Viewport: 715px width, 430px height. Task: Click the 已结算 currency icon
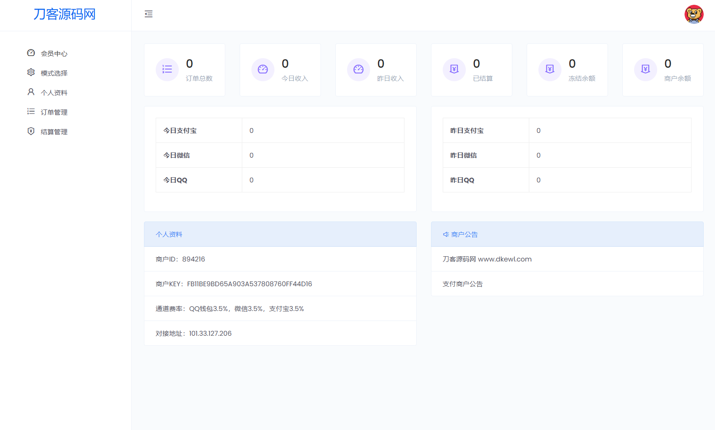(454, 69)
